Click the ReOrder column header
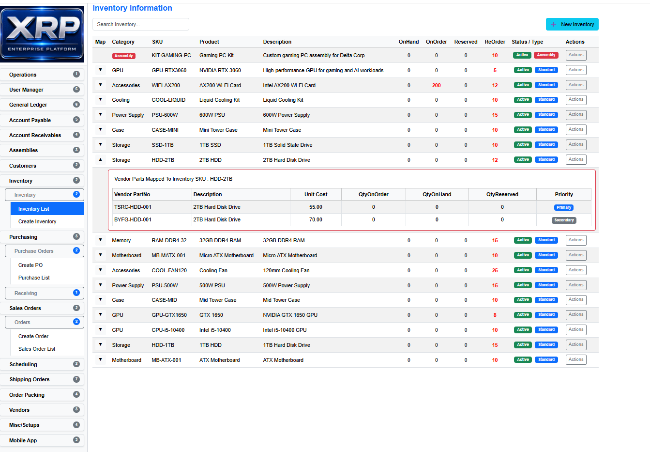 (x=495, y=42)
